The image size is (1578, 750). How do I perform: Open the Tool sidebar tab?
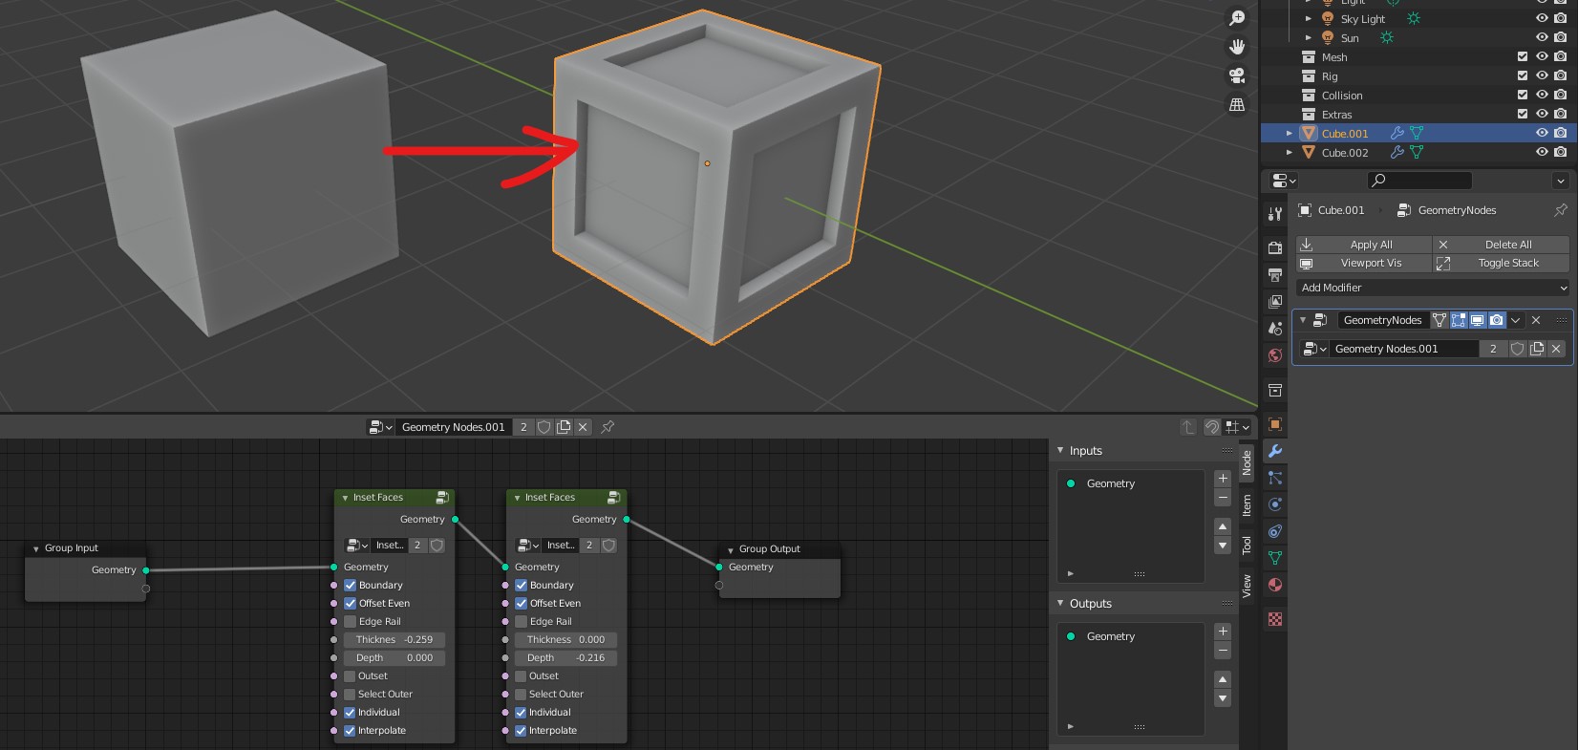[1247, 546]
